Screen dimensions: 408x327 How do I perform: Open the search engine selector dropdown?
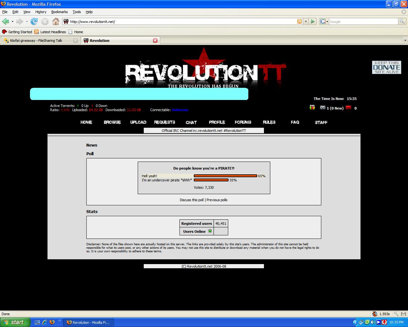[324, 21]
